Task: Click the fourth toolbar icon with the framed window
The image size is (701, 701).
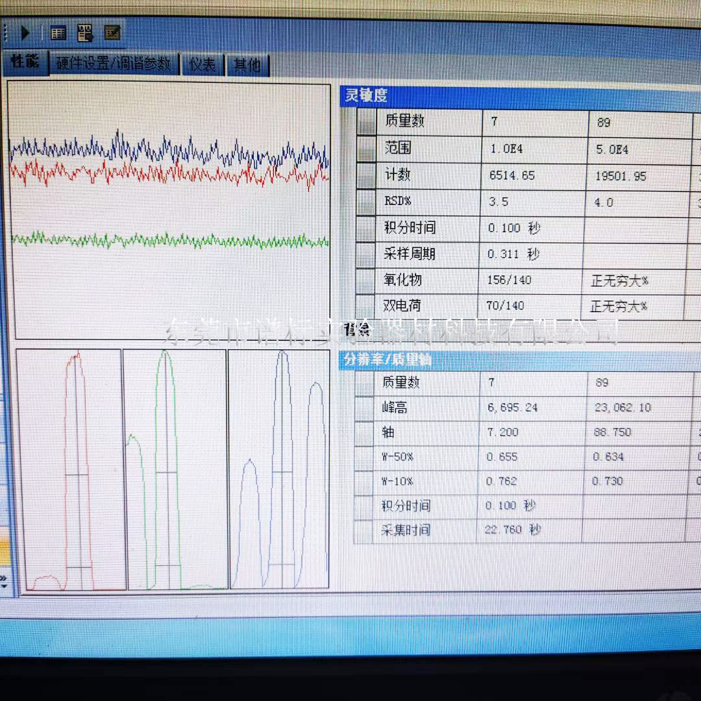Action: 112,32
